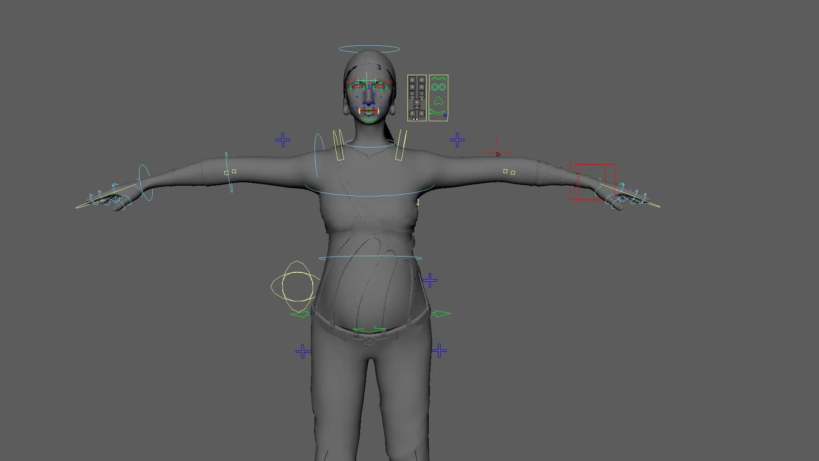Image resolution: width=819 pixels, height=461 pixels.
Task: Click the blue stacked-bar toggle at the face panel bottom
Action: coord(445,115)
